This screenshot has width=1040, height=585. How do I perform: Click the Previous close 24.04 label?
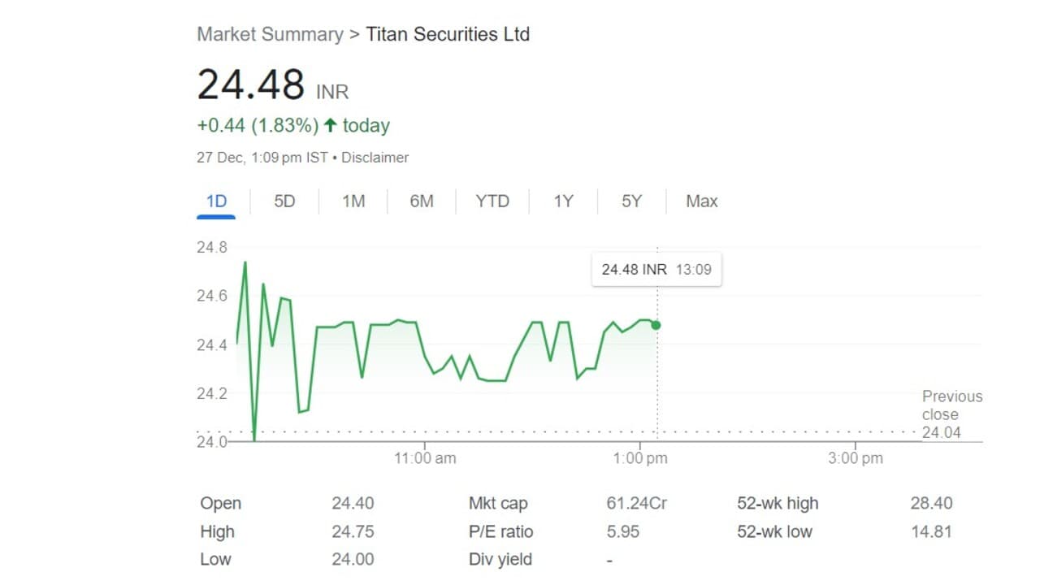pyautogui.click(x=951, y=414)
